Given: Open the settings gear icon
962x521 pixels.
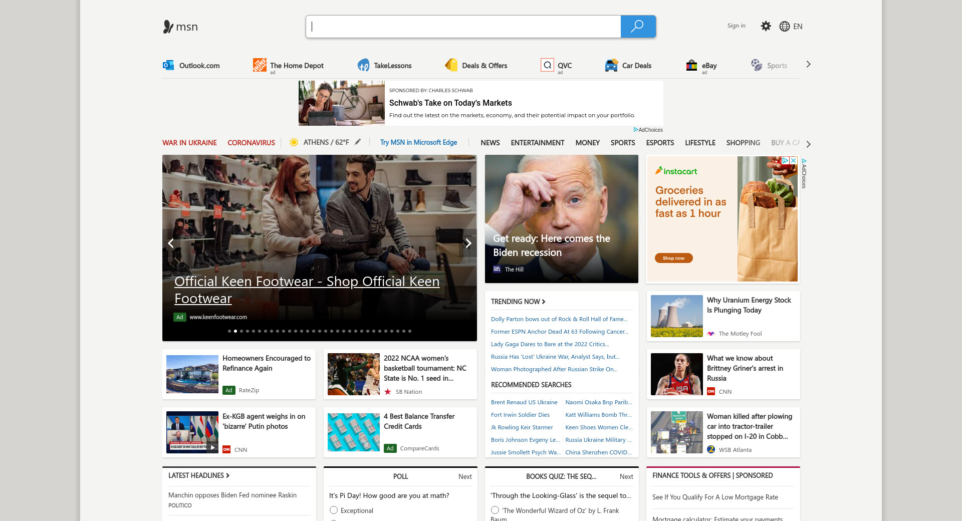Looking at the screenshot, I should click(766, 26).
